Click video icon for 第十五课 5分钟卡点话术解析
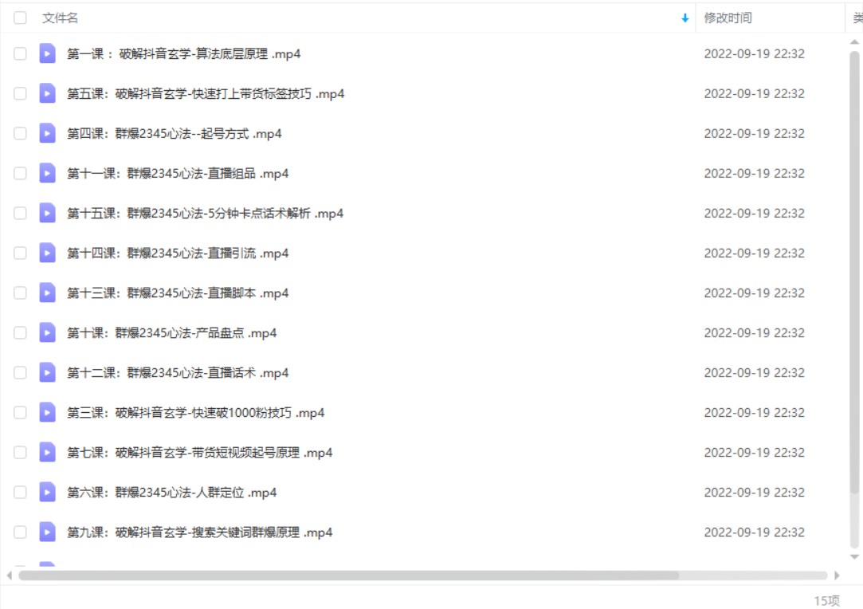The height and width of the screenshot is (609, 863). pyautogui.click(x=47, y=213)
